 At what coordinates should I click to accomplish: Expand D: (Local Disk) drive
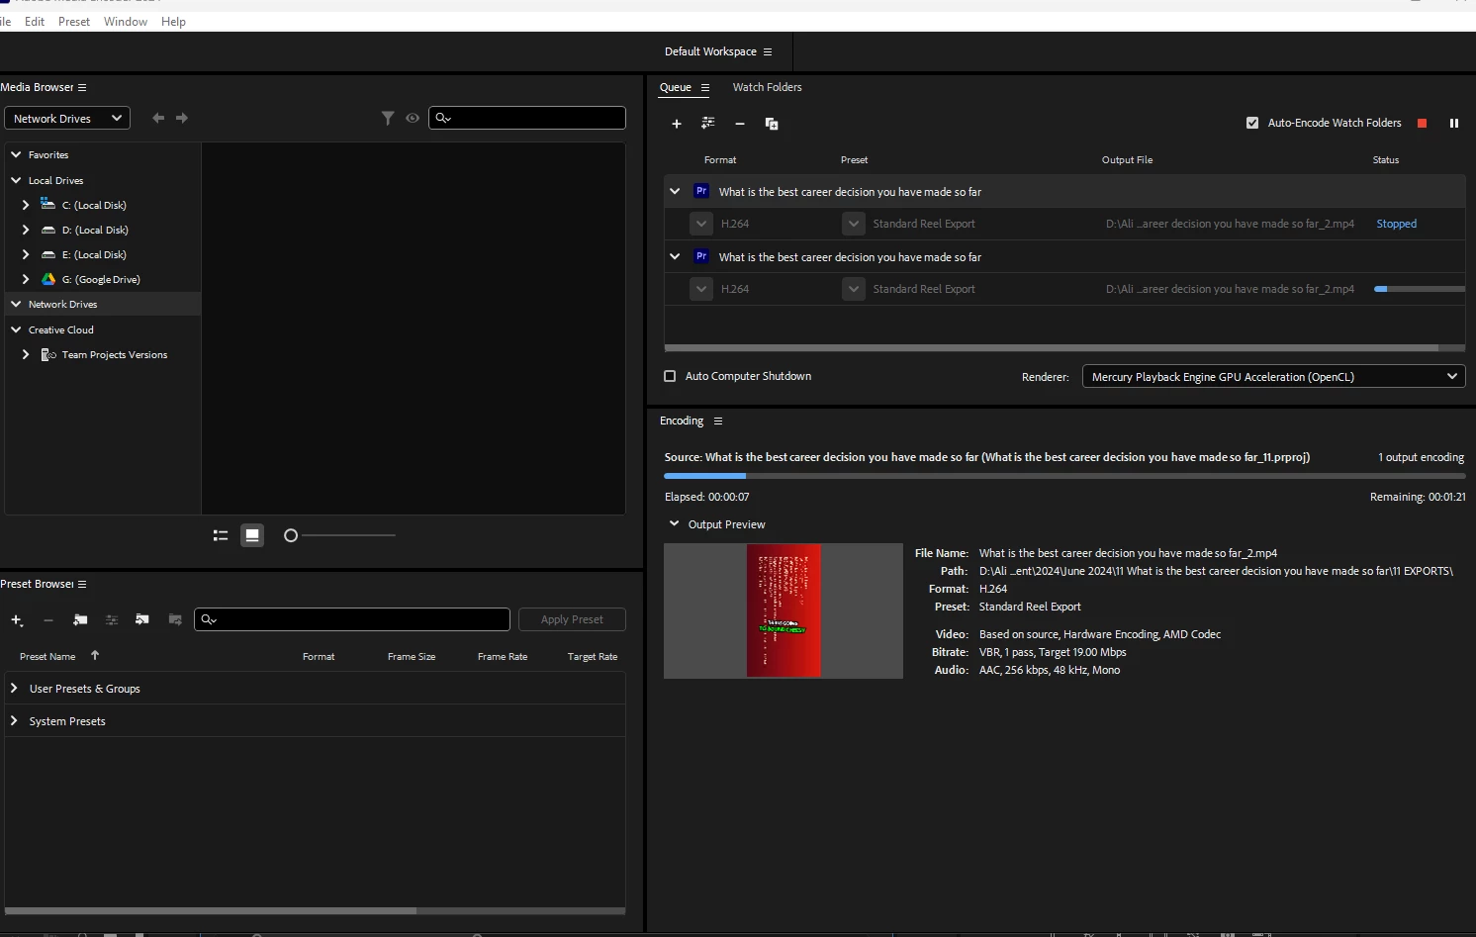26,230
